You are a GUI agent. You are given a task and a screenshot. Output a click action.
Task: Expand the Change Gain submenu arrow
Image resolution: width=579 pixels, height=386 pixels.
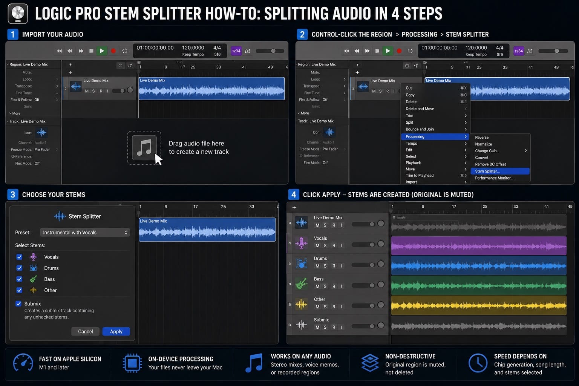coord(525,151)
